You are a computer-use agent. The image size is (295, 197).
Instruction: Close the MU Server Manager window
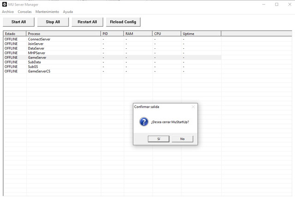pyautogui.click(x=290, y=4)
